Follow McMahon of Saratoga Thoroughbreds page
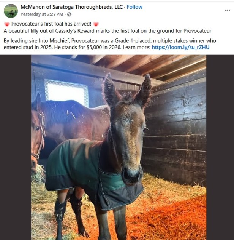The width and height of the screenshot is (234, 240). tap(134, 7)
